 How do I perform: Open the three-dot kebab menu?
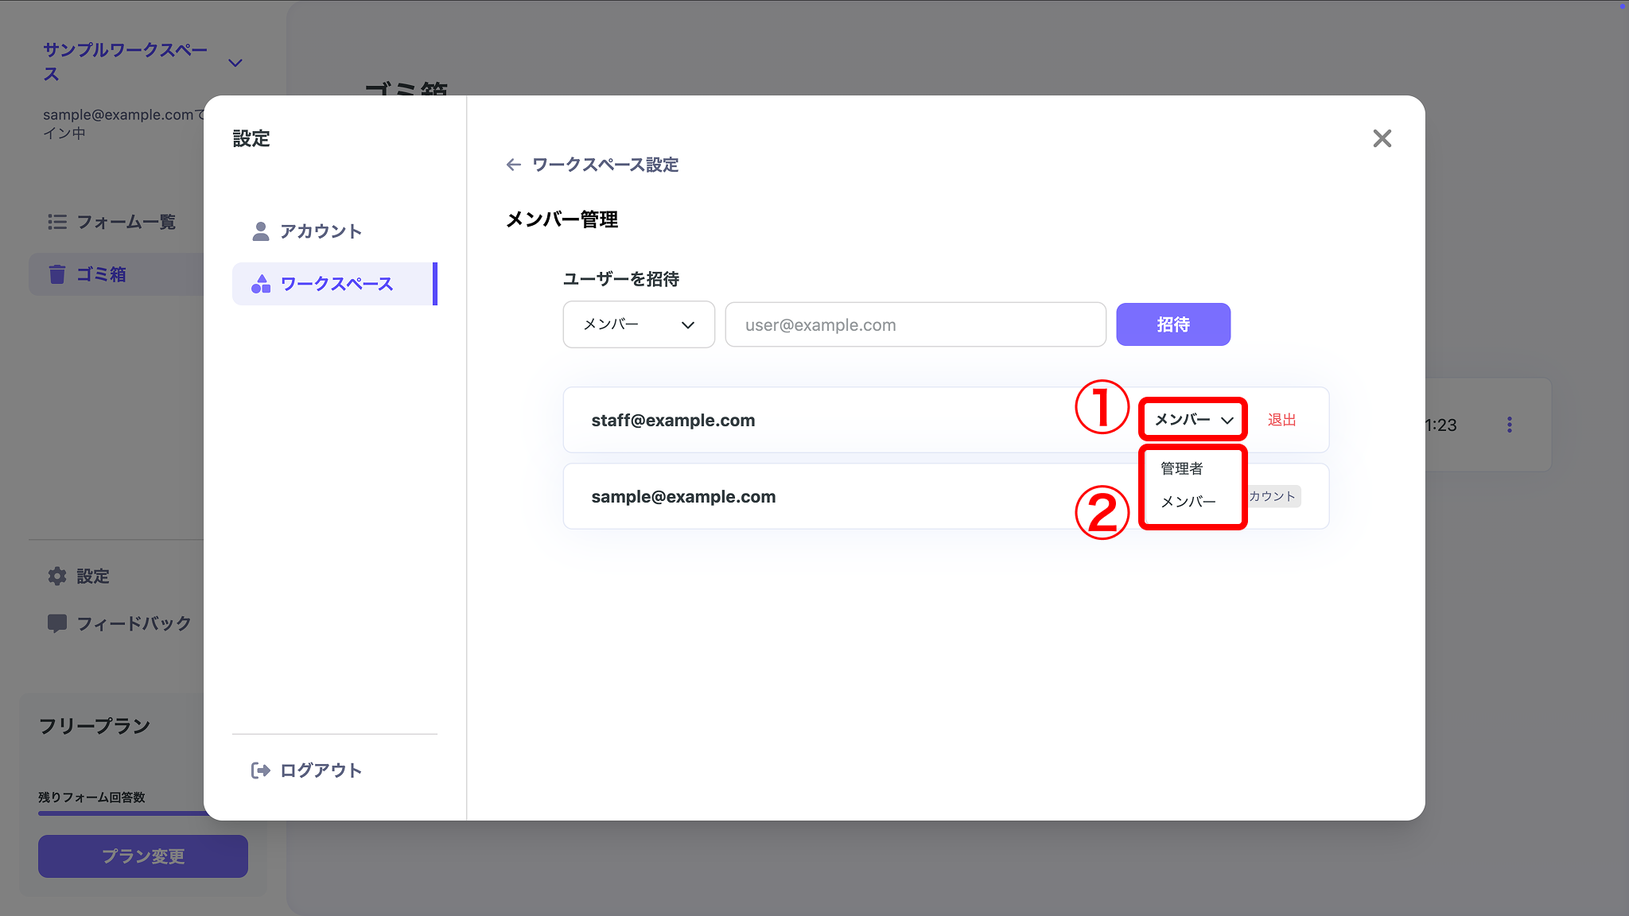point(1510,425)
